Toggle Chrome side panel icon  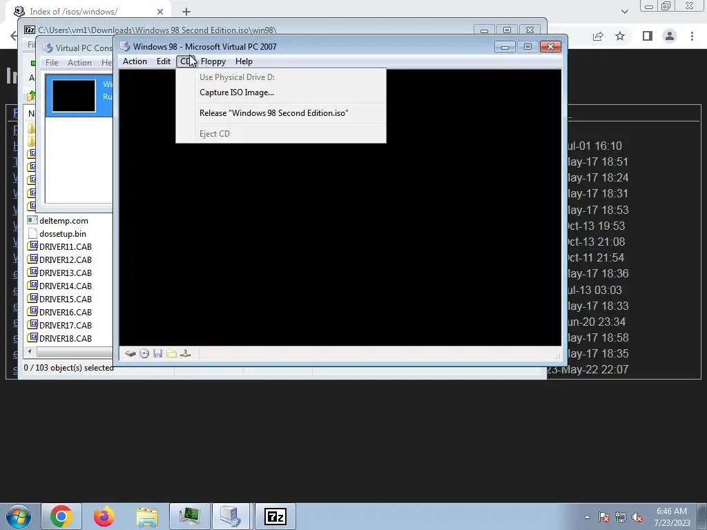click(648, 36)
